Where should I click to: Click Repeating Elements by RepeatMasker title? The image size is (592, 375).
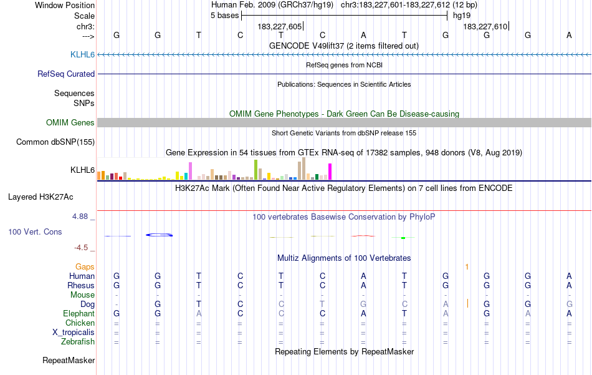click(345, 351)
